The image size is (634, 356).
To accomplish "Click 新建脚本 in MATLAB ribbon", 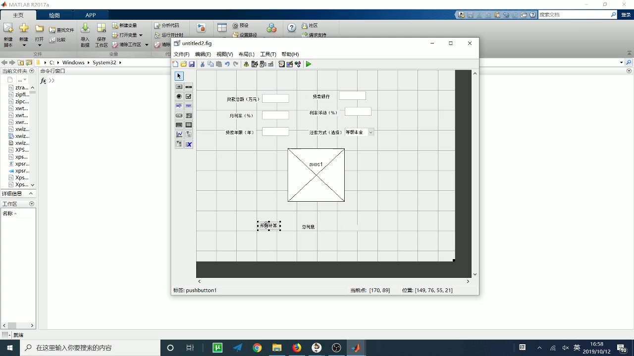I will (x=8, y=35).
